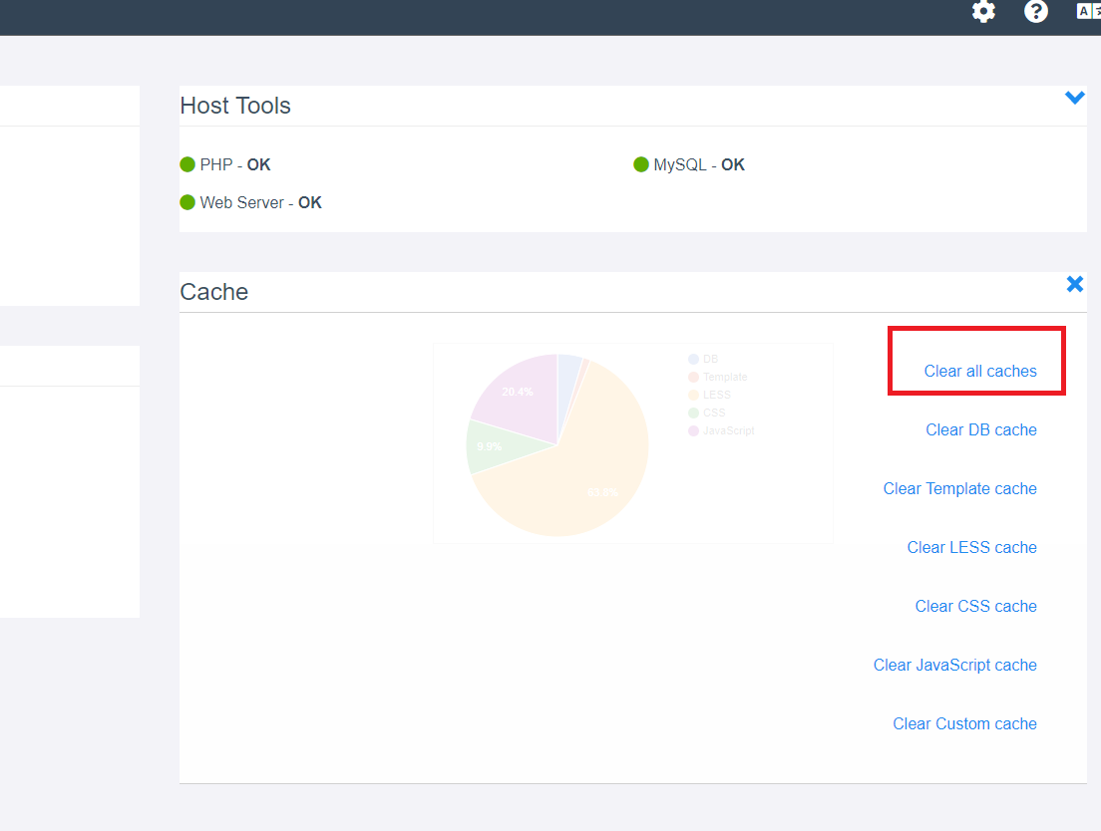Viewport: 1101px width, 831px height.
Task: Clear the LESS cache
Action: click(x=971, y=547)
